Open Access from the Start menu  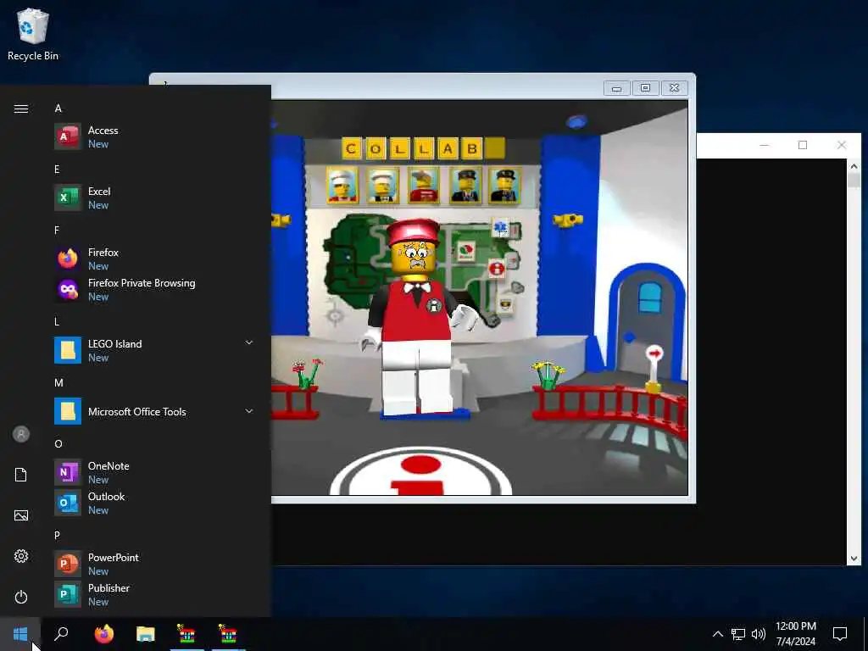pos(154,136)
